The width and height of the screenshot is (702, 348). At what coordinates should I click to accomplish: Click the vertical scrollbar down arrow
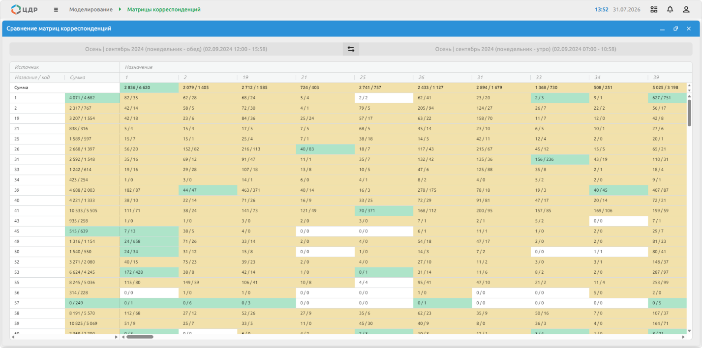click(689, 331)
